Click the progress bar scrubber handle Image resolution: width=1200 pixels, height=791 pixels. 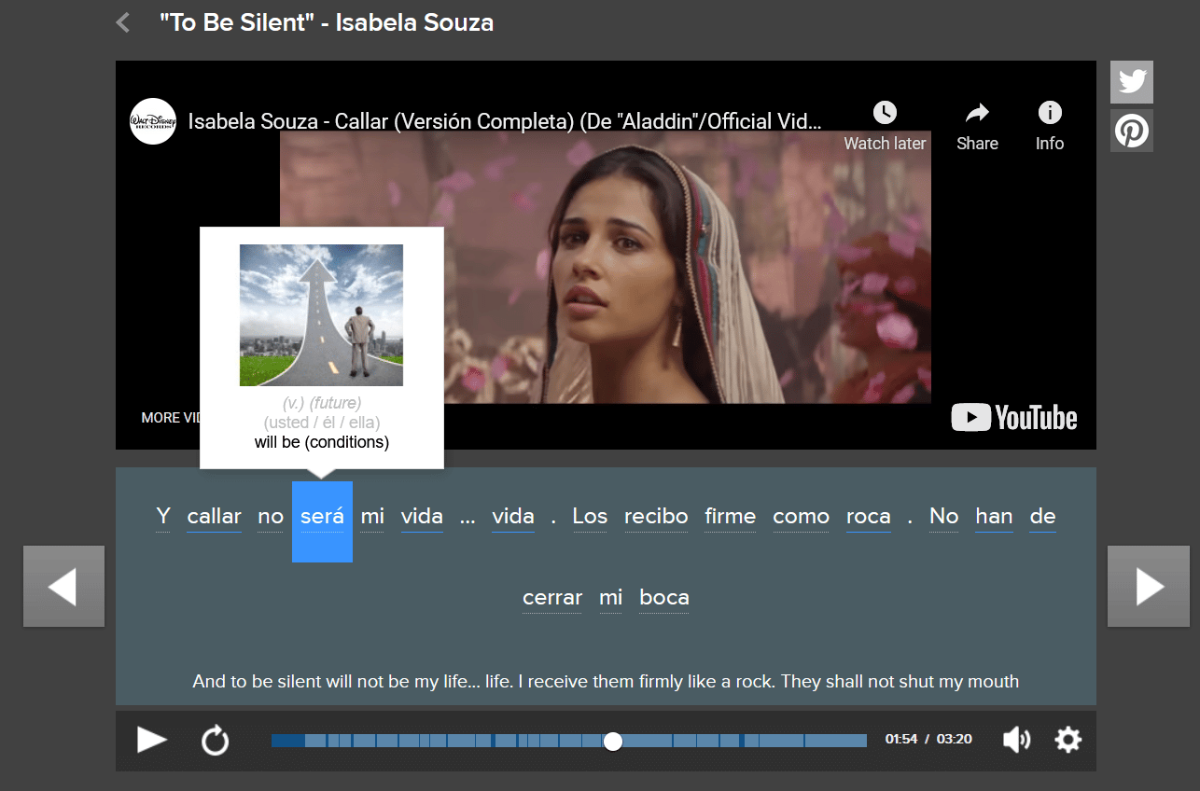coord(612,741)
